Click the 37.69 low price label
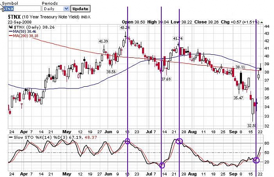The image size is (274, 177). pyautogui.click(x=166, y=79)
